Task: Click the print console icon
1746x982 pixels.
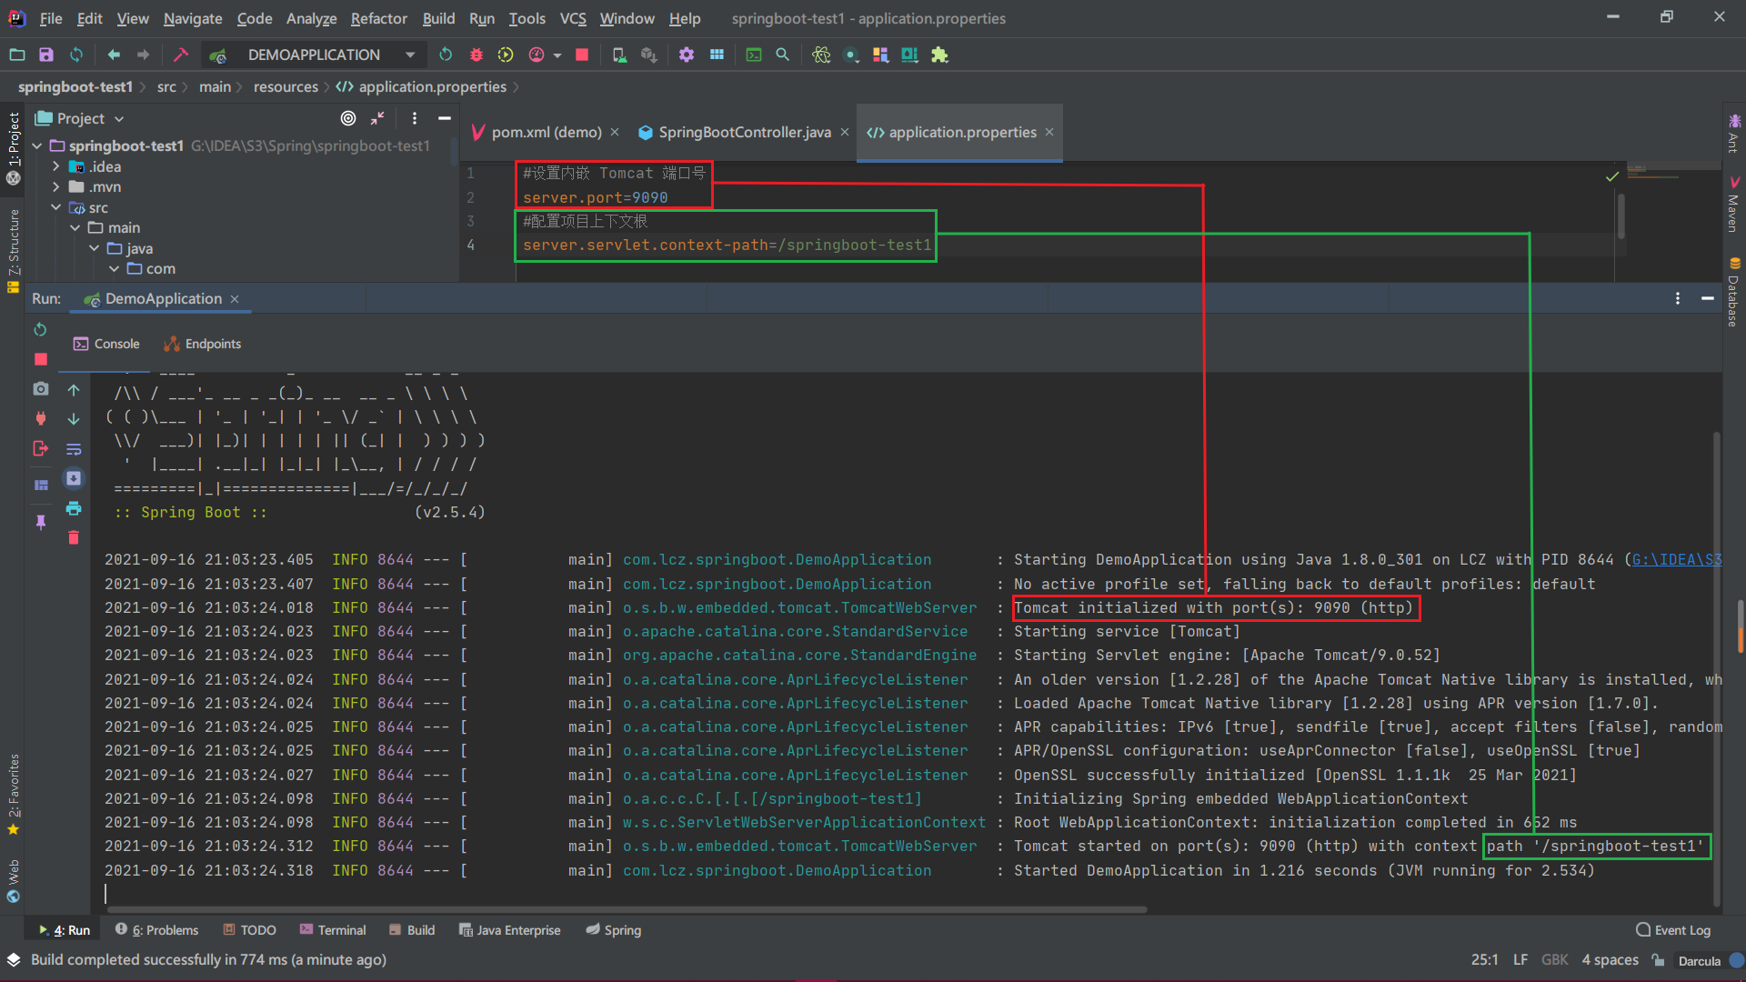Action: 74,508
